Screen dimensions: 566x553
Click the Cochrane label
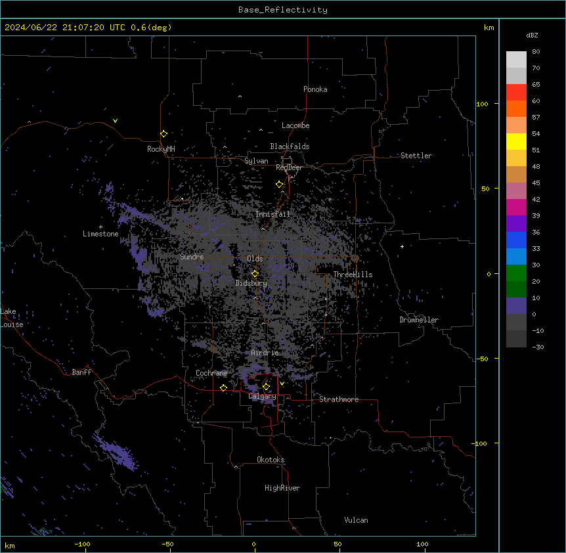point(211,373)
